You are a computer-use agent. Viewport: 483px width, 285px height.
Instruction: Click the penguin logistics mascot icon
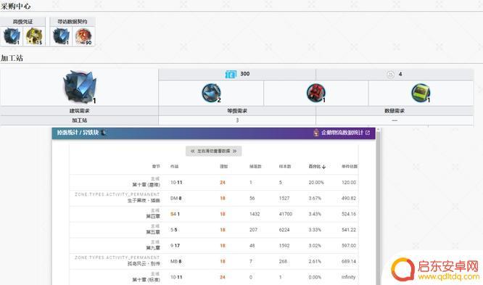[x=316, y=133]
